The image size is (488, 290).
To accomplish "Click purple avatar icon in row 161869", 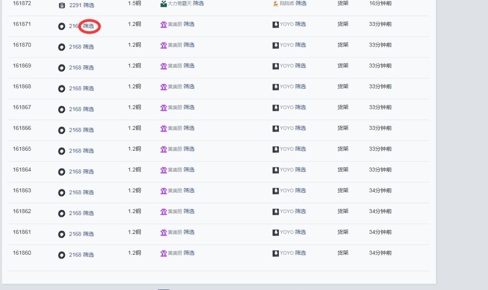I will 164,66.
